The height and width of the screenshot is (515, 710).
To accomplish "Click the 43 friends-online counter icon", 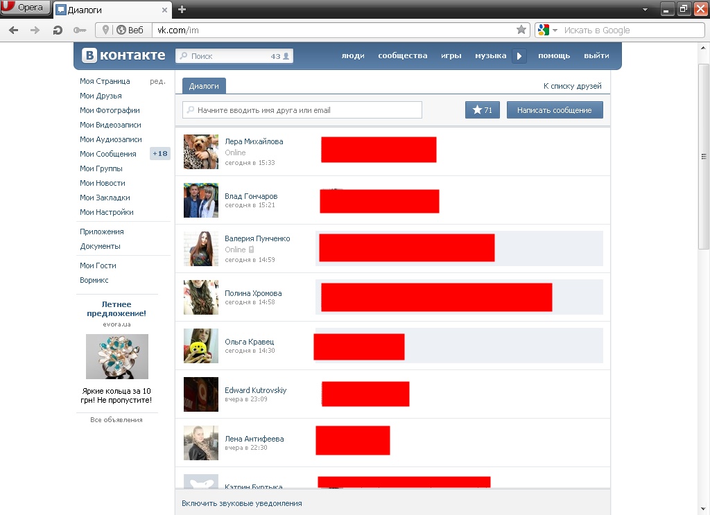I will pos(280,56).
